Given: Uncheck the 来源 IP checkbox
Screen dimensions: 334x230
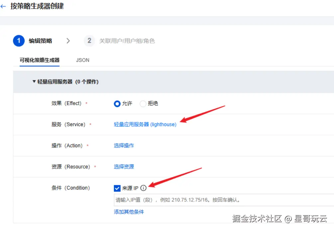Looking at the screenshot, I should pyautogui.click(x=117, y=188).
